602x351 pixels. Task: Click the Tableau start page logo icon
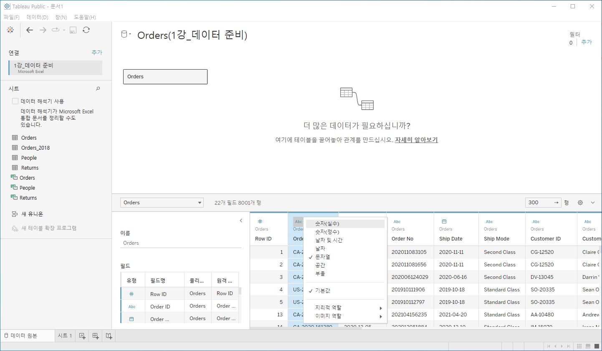[x=10, y=30]
